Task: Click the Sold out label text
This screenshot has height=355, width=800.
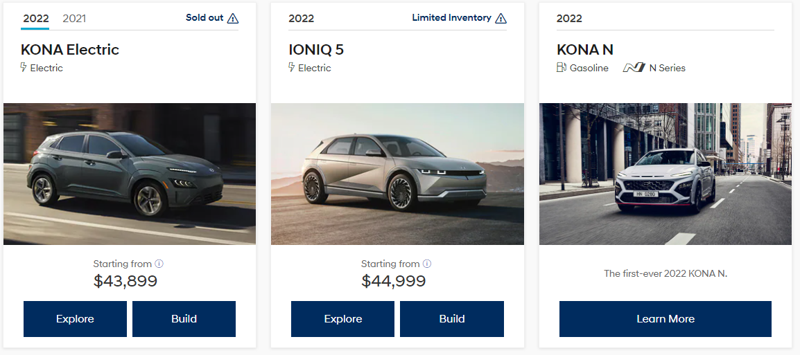Action: [x=205, y=18]
